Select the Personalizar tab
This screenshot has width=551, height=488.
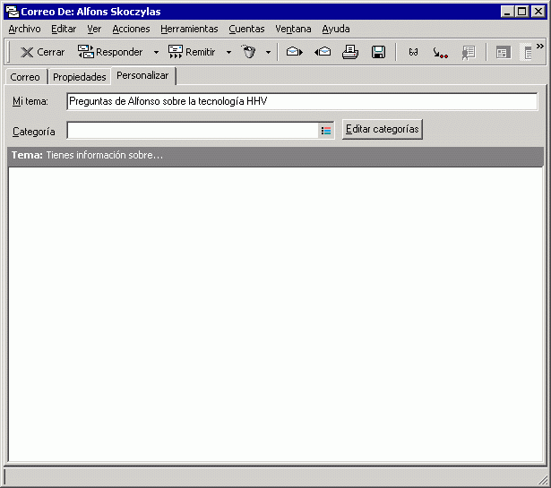[142, 75]
